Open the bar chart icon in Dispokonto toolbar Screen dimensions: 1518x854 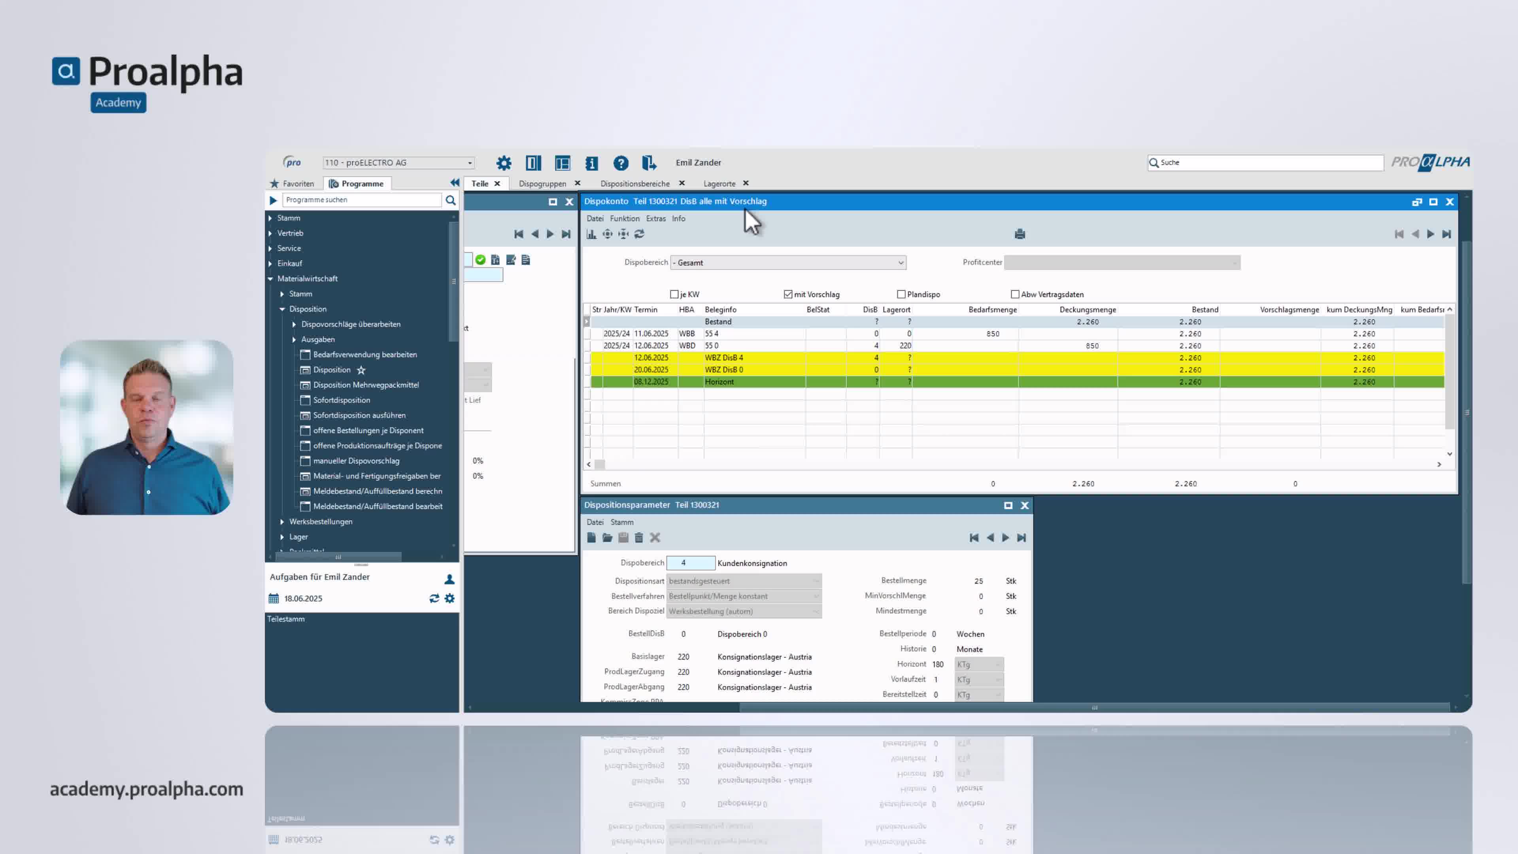coord(591,234)
